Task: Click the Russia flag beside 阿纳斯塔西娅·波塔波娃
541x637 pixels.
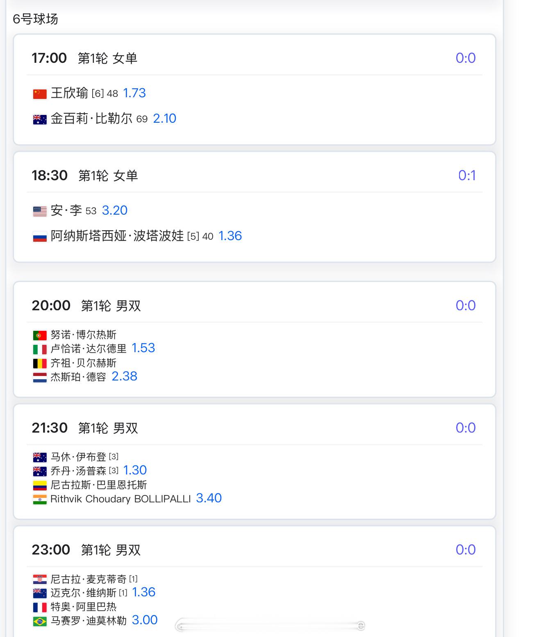Action: click(40, 237)
